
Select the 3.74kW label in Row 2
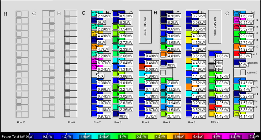(x=223, y=96)
